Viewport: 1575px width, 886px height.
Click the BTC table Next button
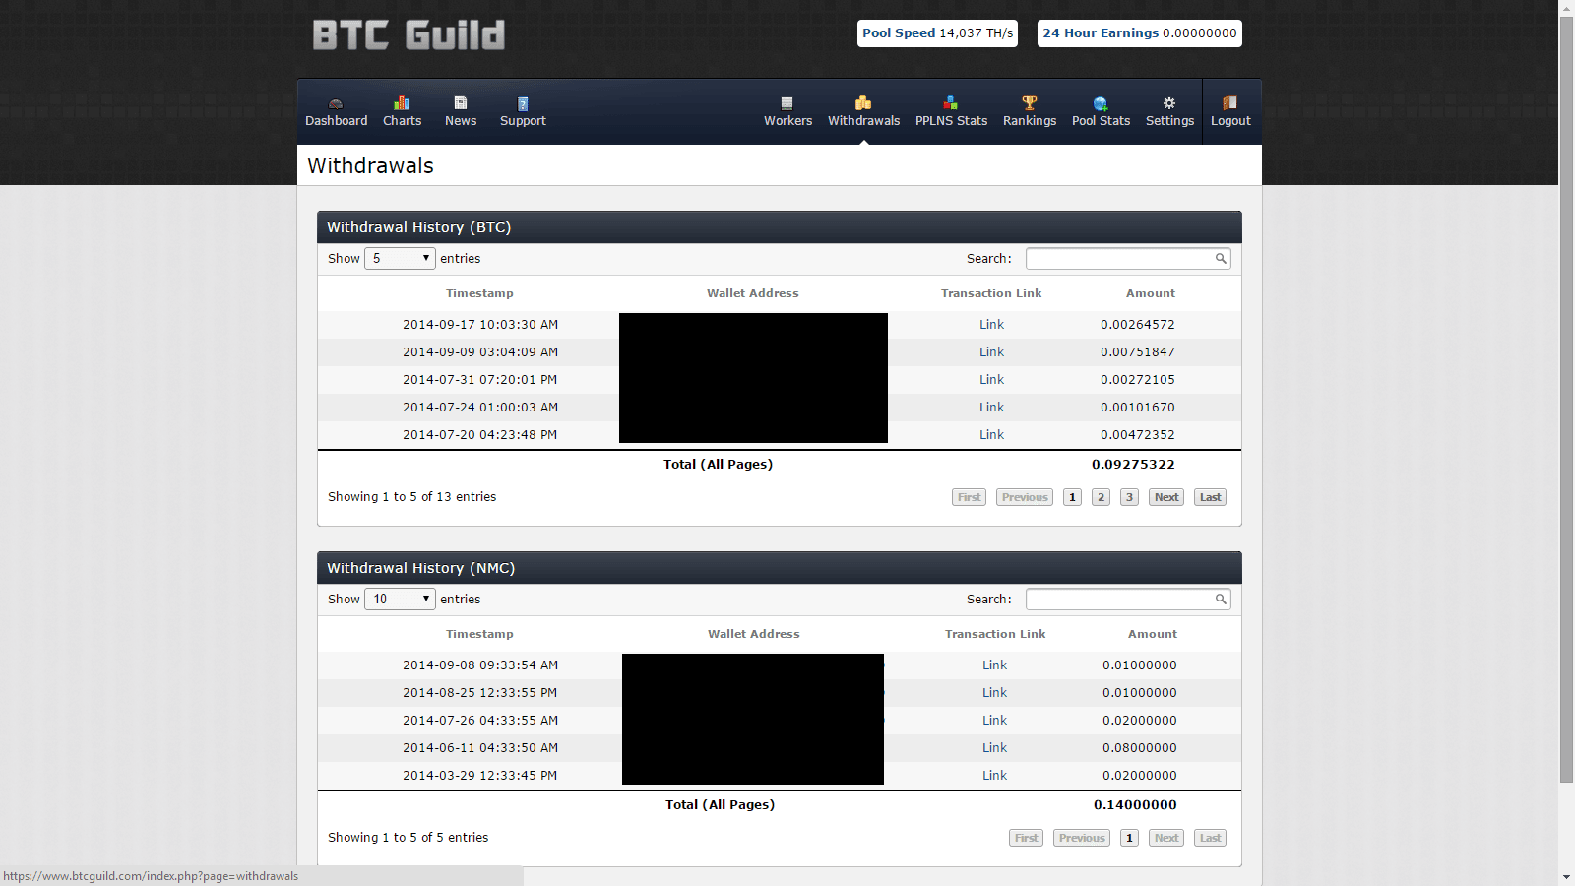pos(1166,497)
